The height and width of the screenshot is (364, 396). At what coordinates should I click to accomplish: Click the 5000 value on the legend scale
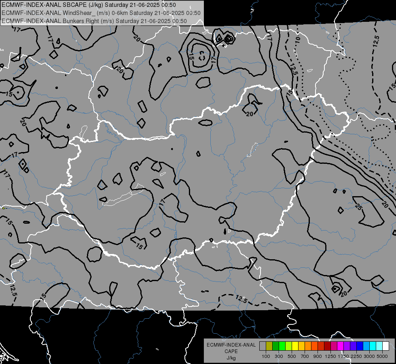(382, 356)
